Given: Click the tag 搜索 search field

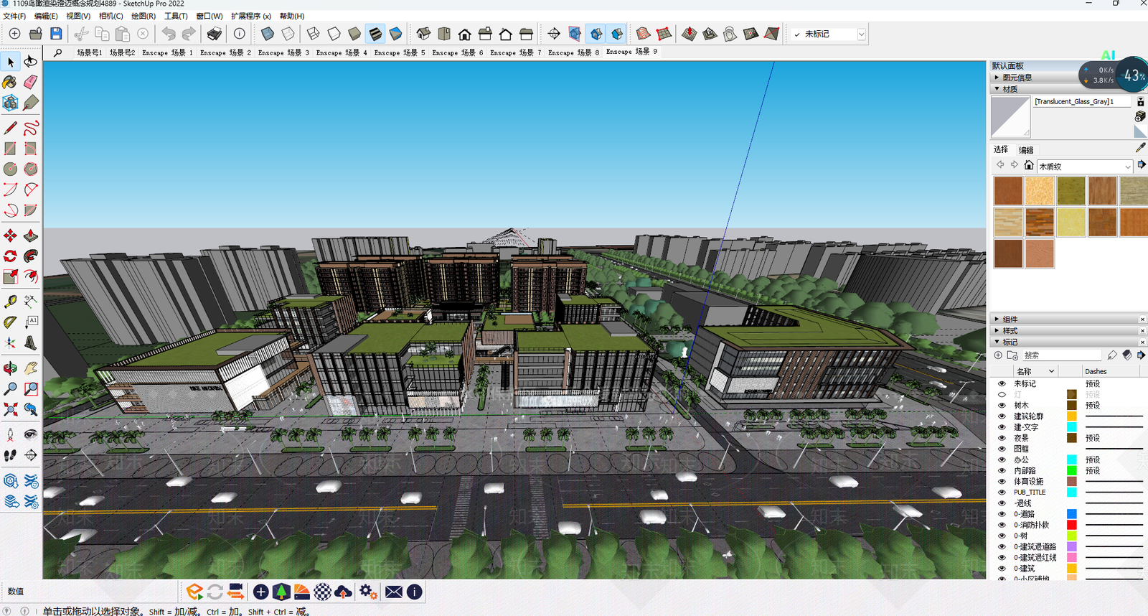Looking at the screenshot, I should pyautogui.click(x=1062, y=355).
